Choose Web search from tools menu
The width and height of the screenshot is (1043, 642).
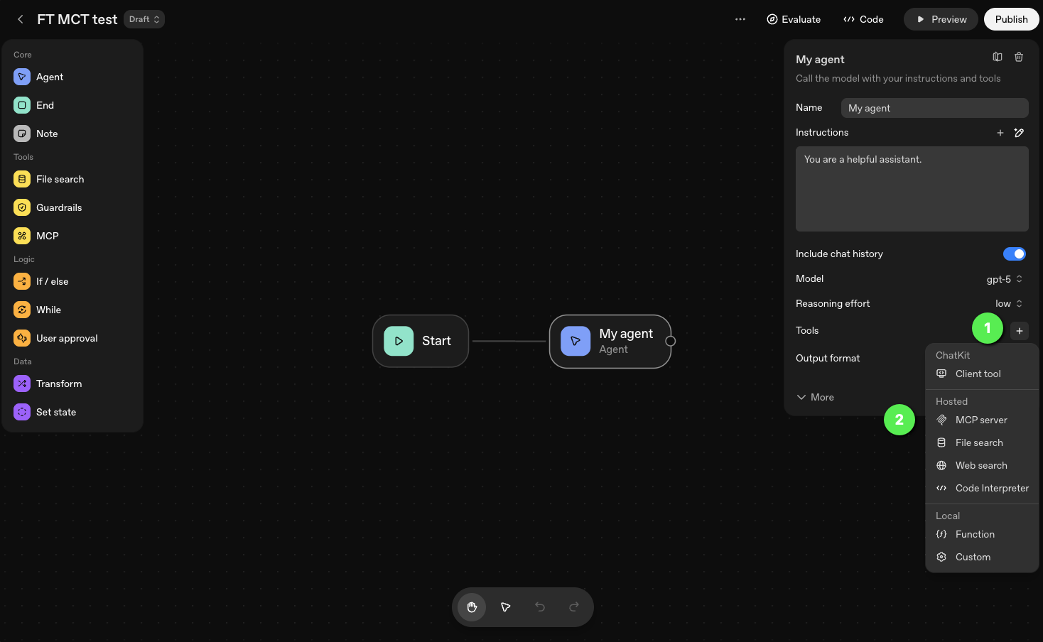tap(980, 465)
